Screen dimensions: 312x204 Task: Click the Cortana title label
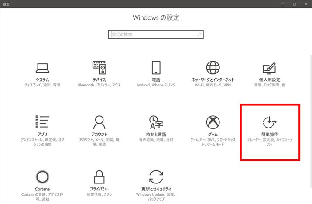[x=42, y=189]
